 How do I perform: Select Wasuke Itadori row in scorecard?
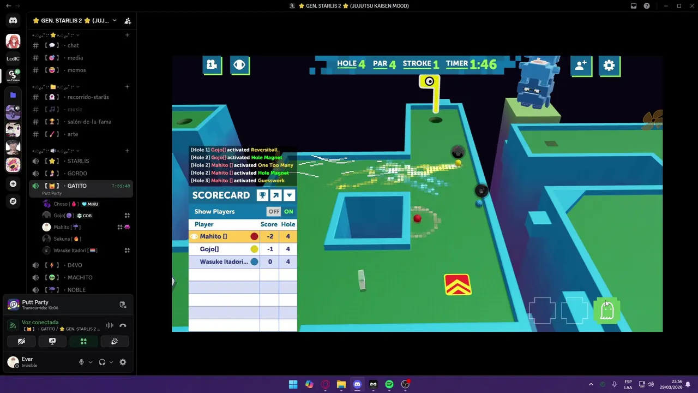click(243, 261)
